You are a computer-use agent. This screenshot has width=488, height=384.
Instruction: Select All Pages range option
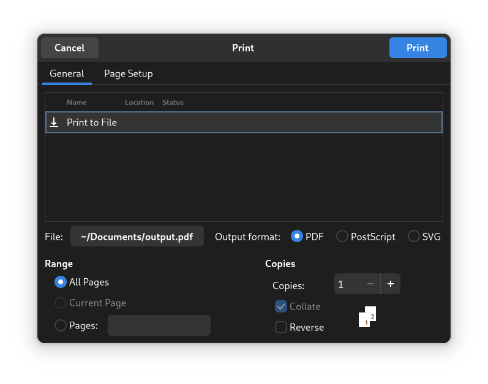61,282
